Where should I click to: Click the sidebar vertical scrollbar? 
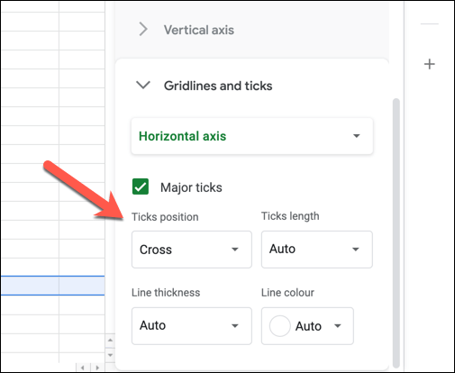(396, 232)
